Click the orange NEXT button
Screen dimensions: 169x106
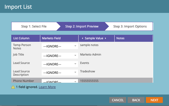[154, 100]
